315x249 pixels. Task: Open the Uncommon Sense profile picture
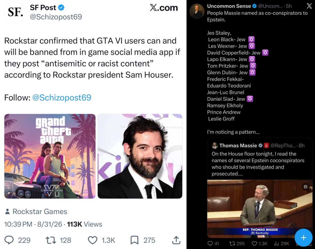pos(197,11)
